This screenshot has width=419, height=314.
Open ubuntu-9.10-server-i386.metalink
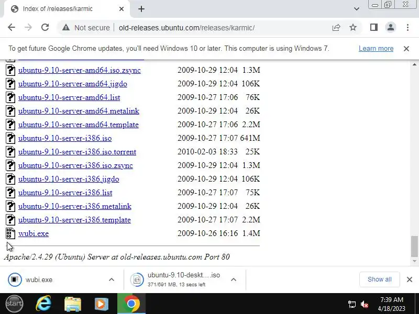(x=75, y=206)
